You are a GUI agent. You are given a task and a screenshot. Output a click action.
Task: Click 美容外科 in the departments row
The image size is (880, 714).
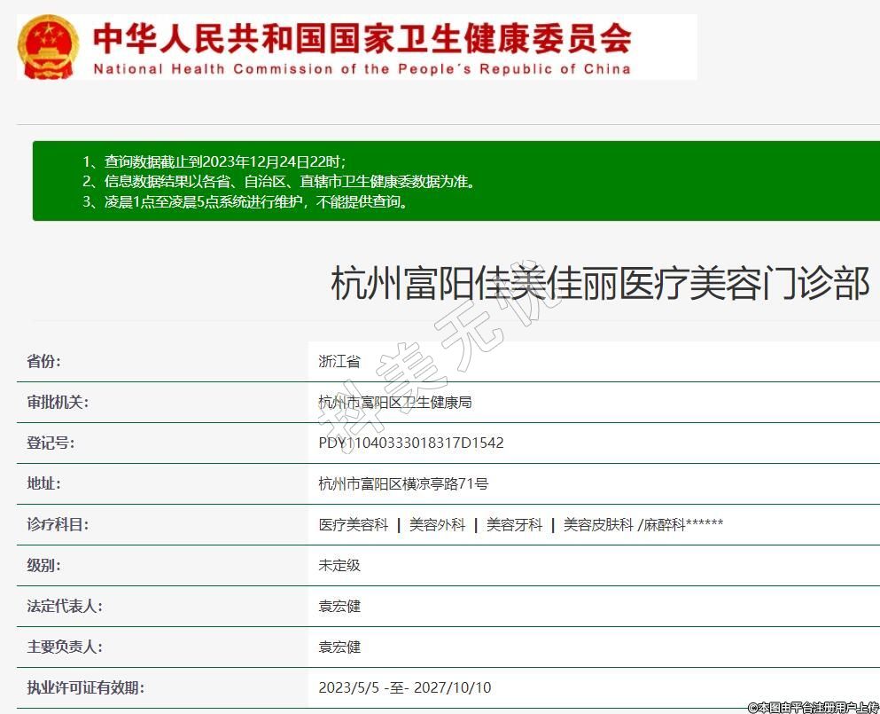click(437, 525)
